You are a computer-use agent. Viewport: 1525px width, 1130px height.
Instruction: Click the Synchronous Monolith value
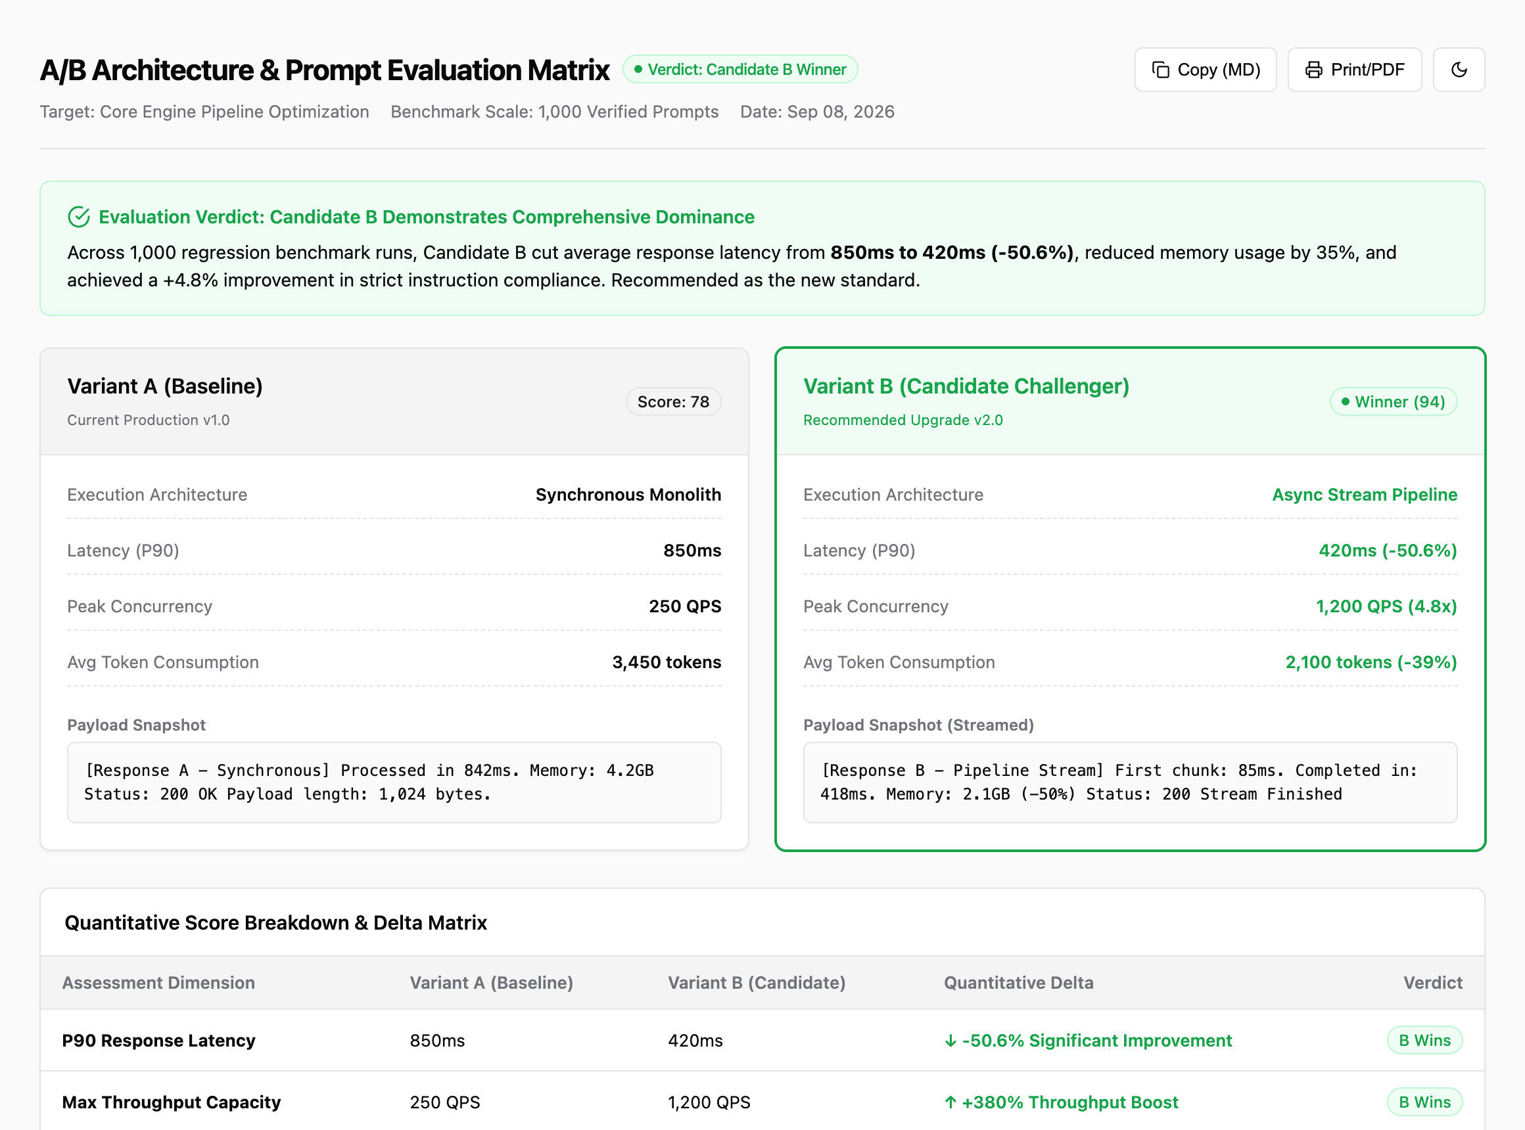point(628,495)
